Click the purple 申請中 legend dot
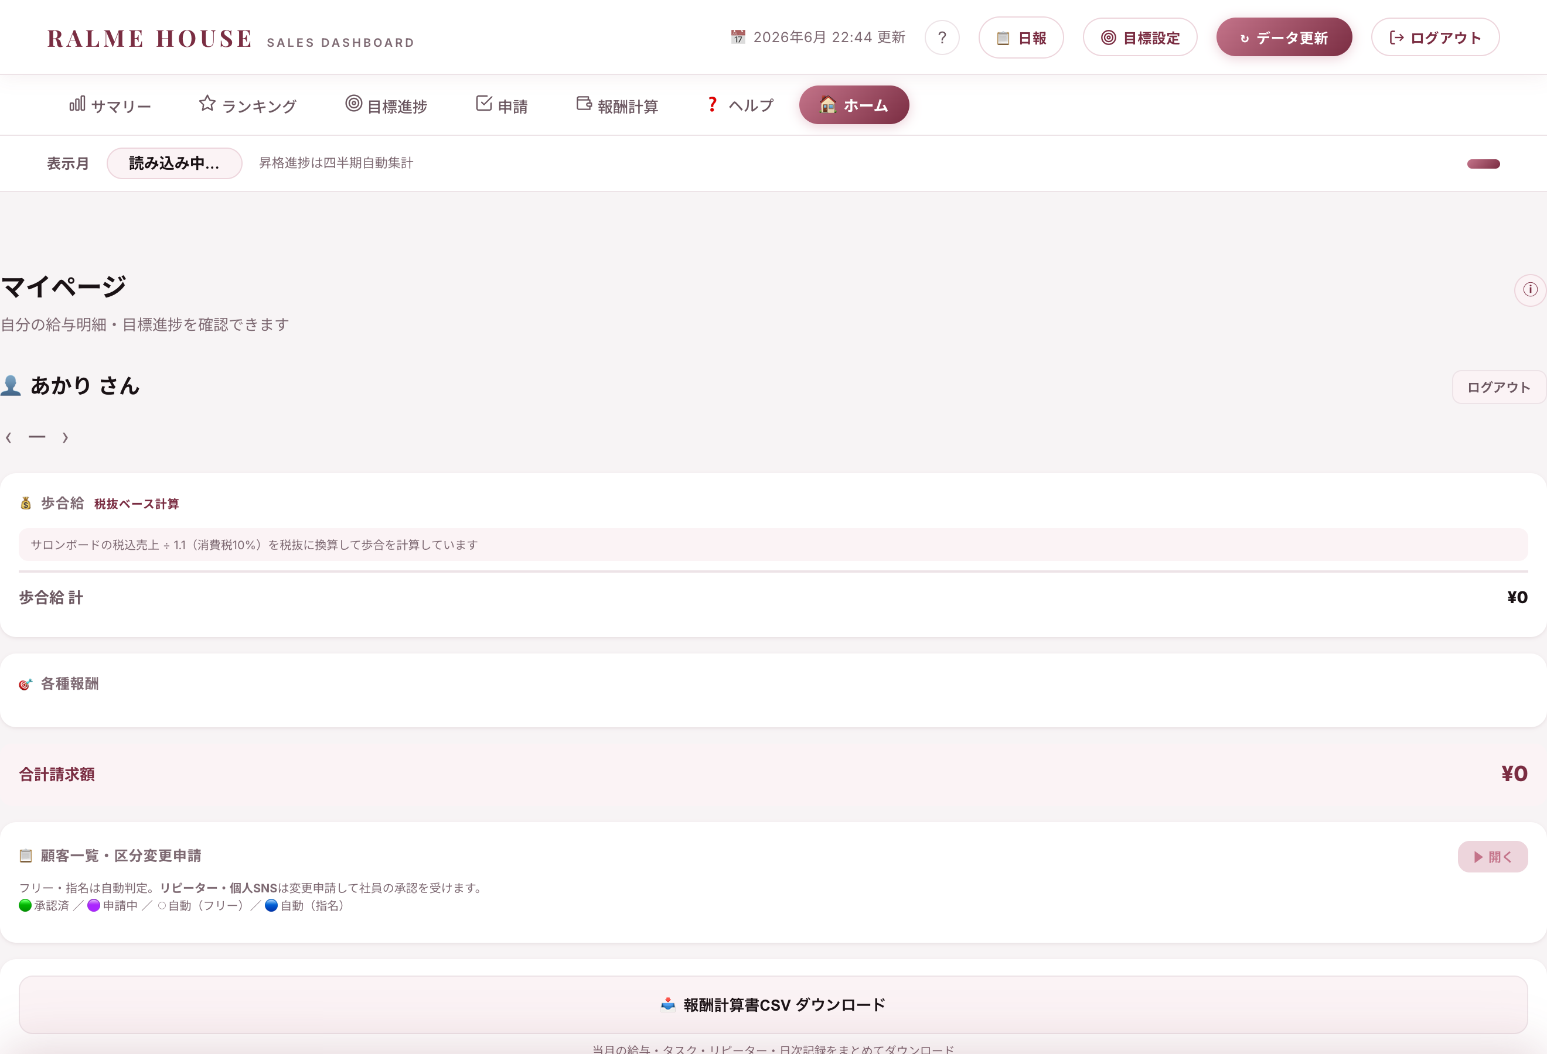Screen dimensions: 1547x1054 94,906
